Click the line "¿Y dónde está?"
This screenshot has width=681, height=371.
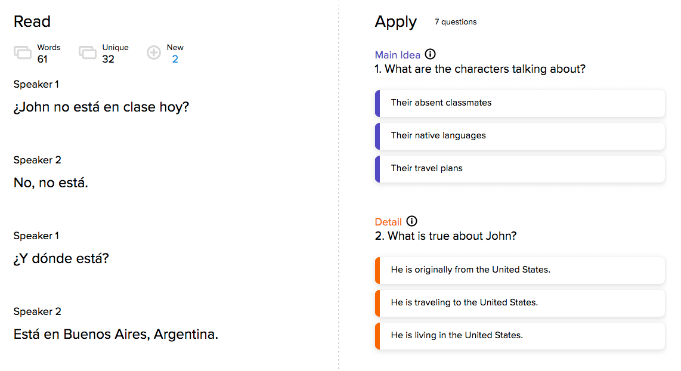click(x=61, y=259)
